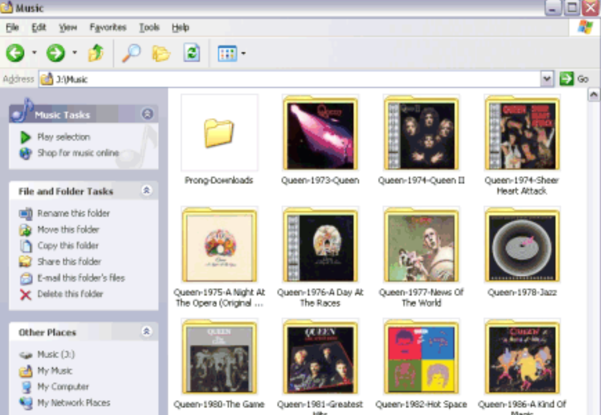Select A Day At The Races folder thumbnail
601x415 pixels.
point(320,245)
